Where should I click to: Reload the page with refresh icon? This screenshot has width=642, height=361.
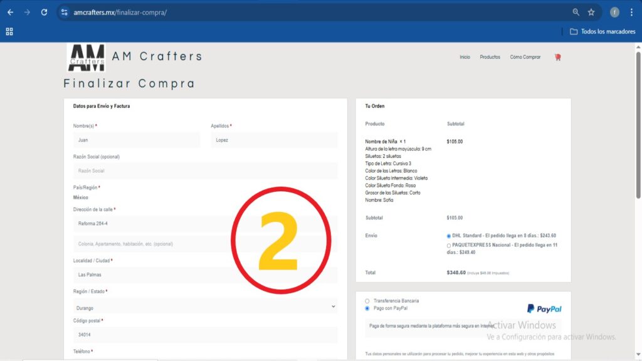tap(44, 12)
